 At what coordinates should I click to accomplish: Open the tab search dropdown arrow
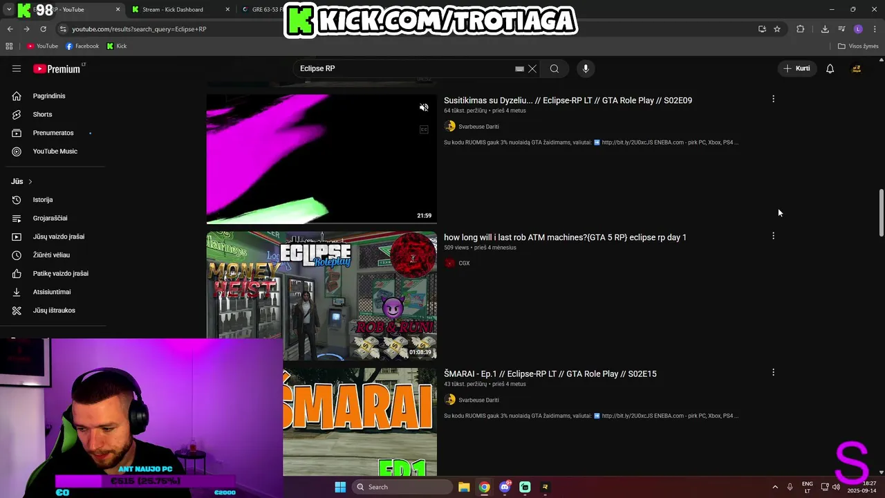(x=8, y=10)
